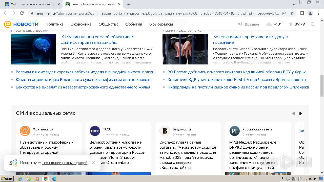This screenshot has width=324, height=182.
Task: Open link about Нидерланды рыбное судно
Action: [238, 87]
